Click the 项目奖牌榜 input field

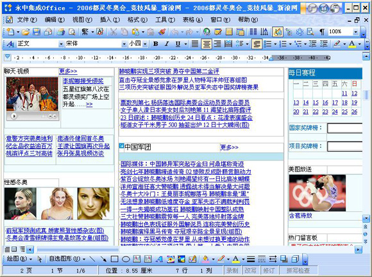point(345,146)
